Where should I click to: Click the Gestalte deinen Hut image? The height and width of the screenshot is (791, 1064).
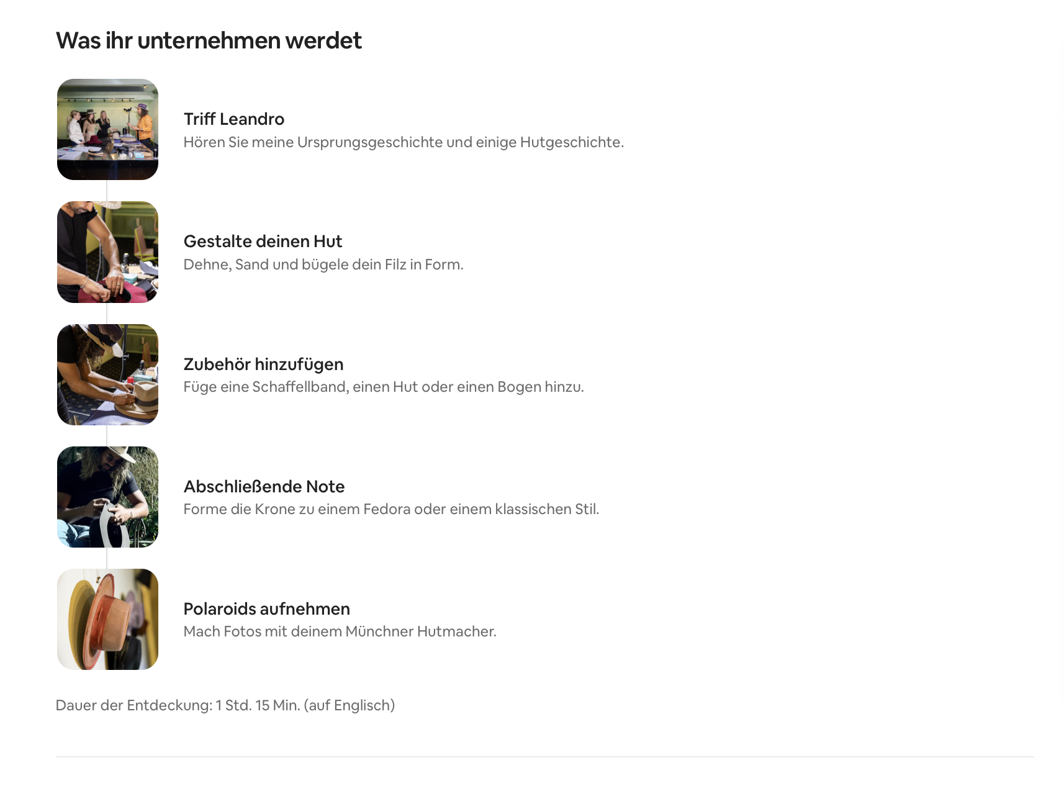point(107,252)
